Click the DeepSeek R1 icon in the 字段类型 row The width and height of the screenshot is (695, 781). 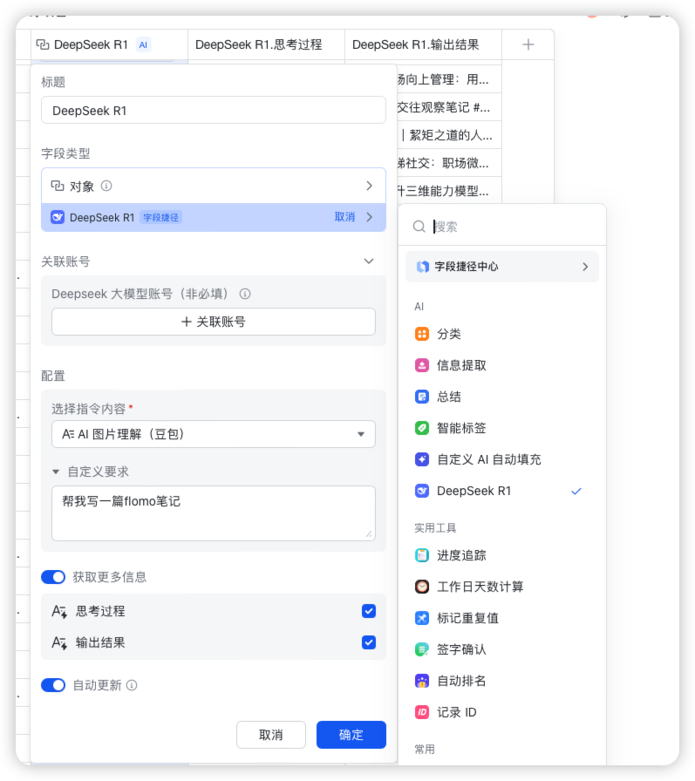point(58,217)
